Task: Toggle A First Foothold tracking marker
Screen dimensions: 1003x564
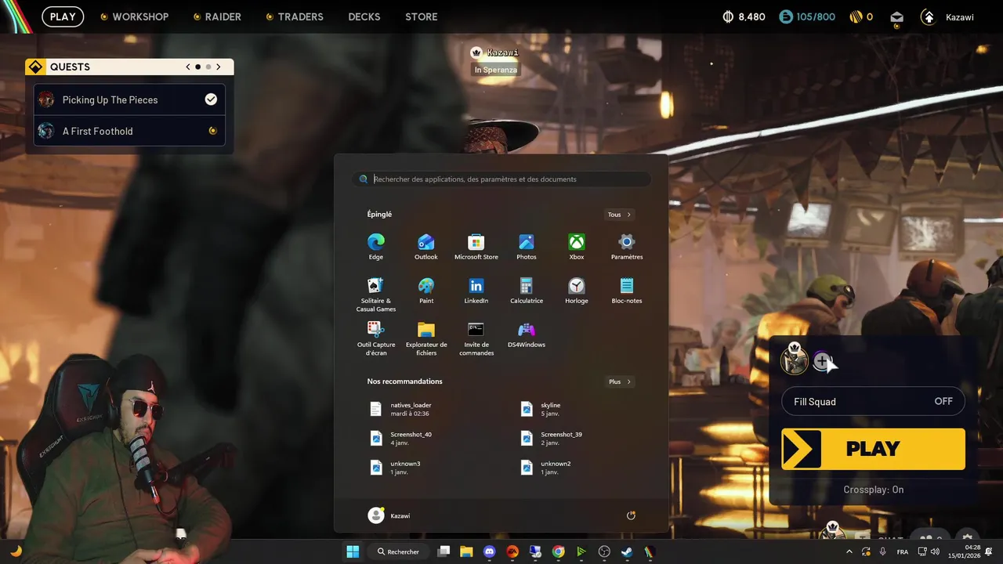Action: click(212, 131)
